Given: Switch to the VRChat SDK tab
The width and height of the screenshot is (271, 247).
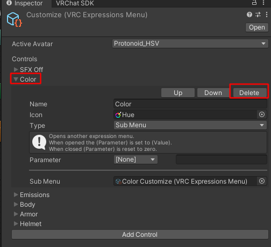Looking at the screenshot, I should coord(75,3).
